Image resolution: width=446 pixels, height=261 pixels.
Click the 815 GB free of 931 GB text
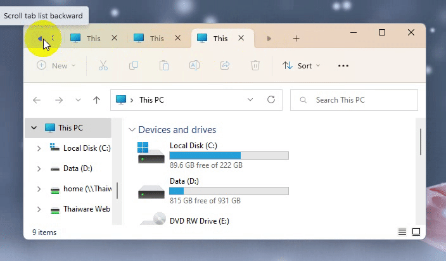pos(205,201)
